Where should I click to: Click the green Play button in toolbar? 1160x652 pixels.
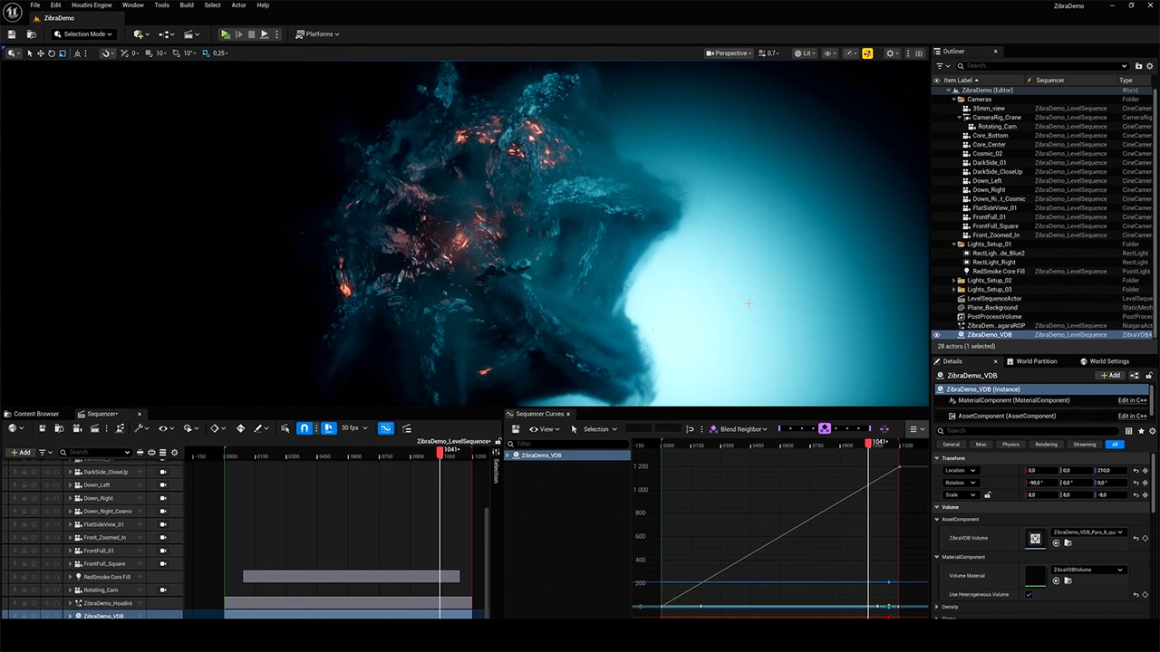[225, 34]
